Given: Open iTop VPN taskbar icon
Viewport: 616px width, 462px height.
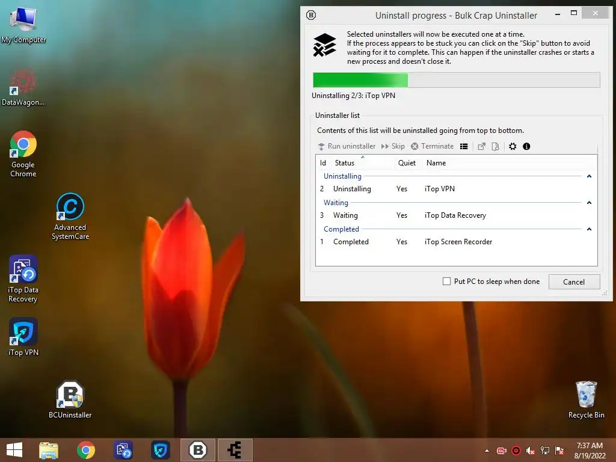Looking at the screenshot, I should click(x=161, y=450).
